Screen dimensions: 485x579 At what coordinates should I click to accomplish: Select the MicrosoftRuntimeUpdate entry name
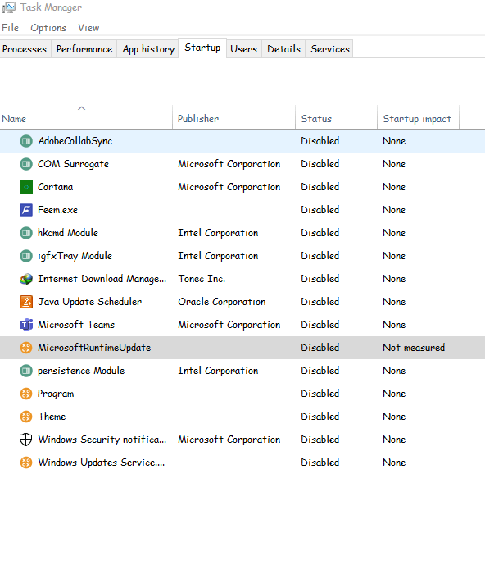click(94, 348)
